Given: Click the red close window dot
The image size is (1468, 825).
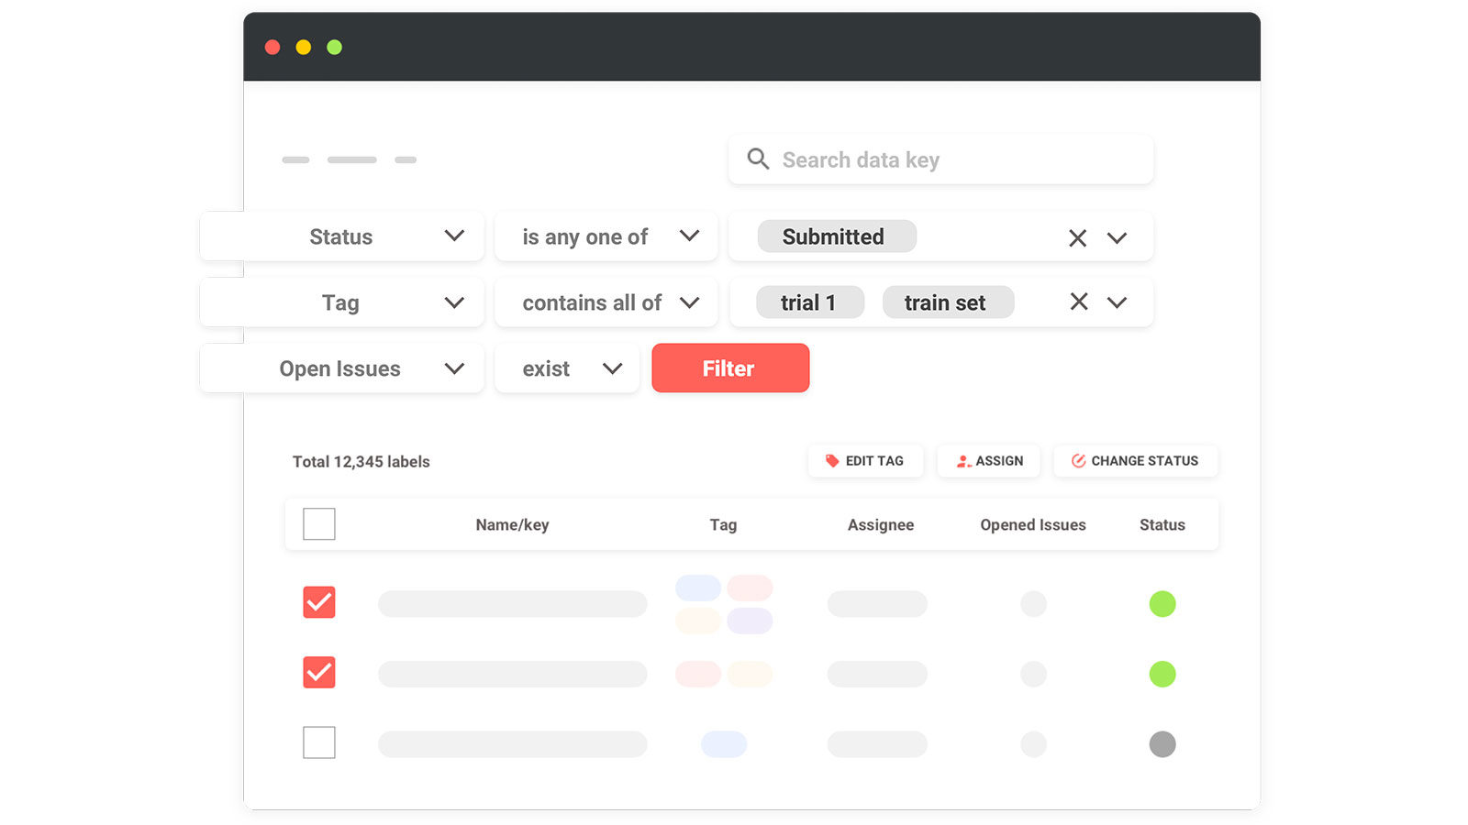Looking at the screenshot, I should pyautogui.click(x=272, y=47).
